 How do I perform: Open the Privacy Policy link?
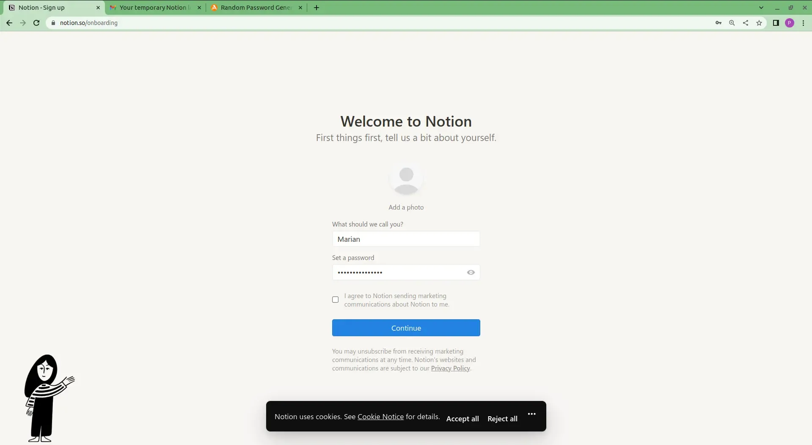450,368
